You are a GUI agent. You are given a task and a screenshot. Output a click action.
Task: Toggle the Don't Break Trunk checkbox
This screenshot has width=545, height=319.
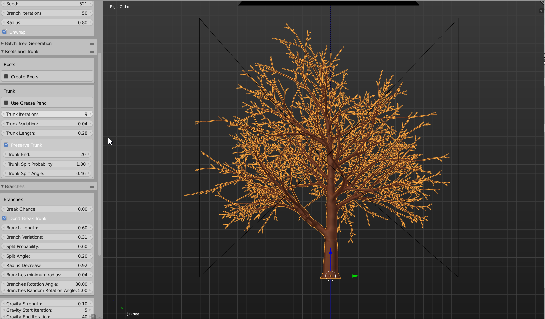coord(5,218)
